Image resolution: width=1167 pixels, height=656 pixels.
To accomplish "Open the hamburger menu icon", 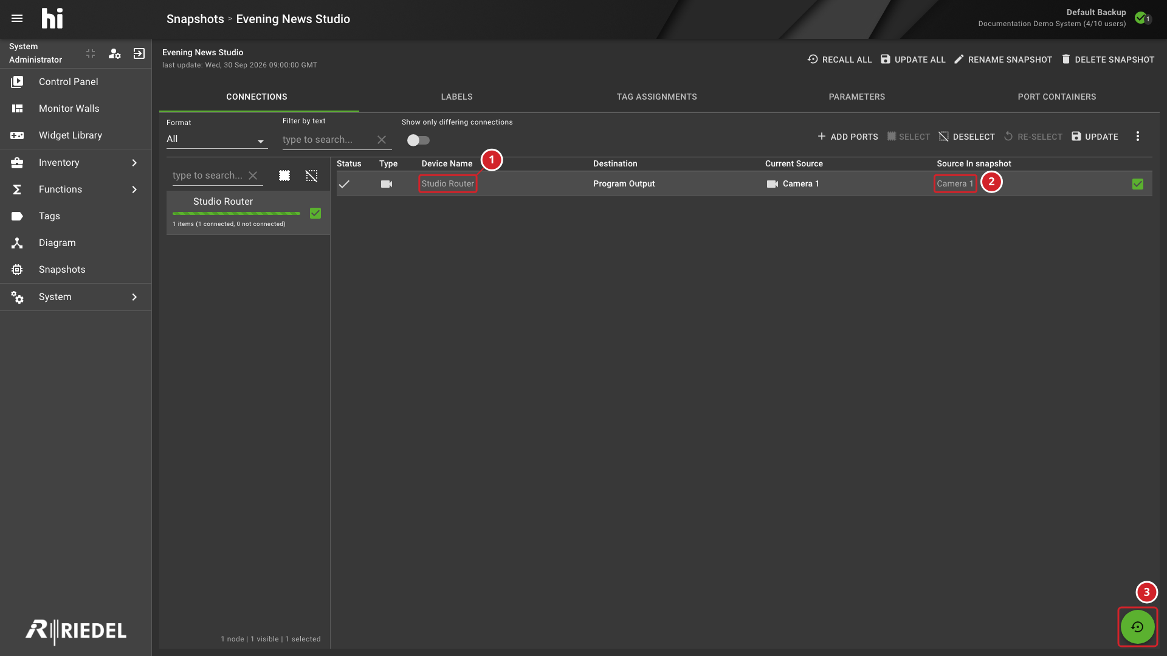I will coord(17,18).
